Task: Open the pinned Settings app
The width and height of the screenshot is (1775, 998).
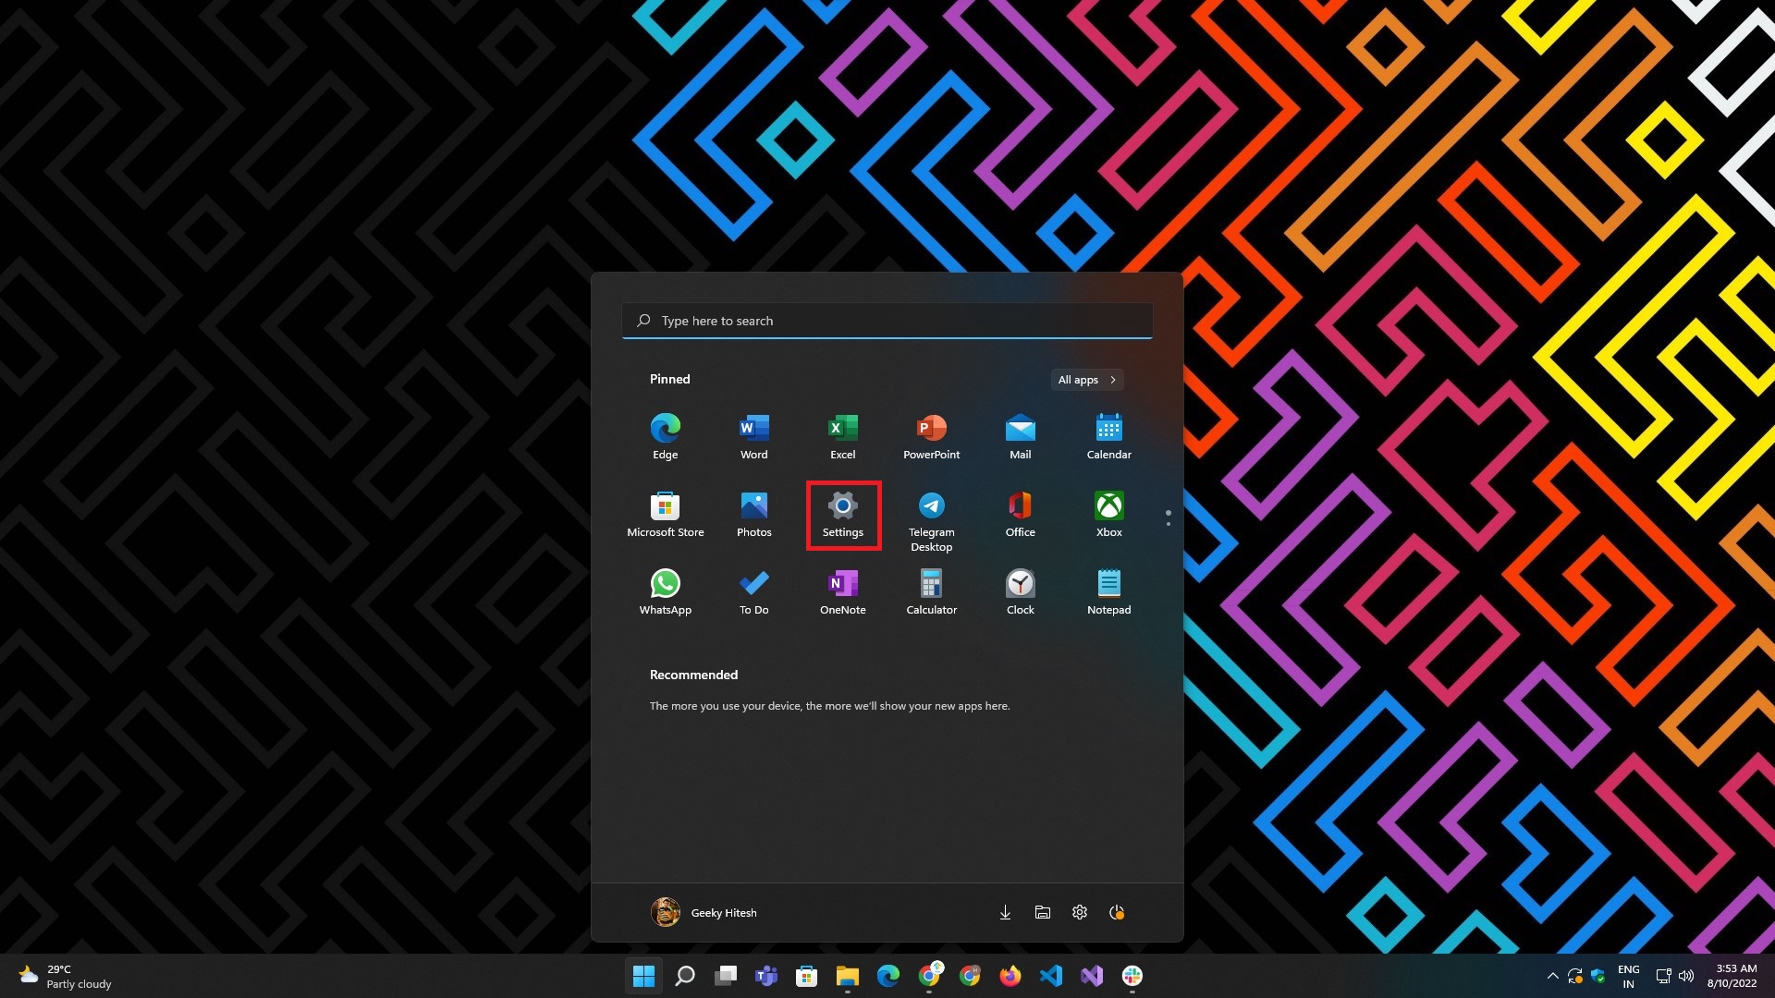Action: tap(842, 515)
